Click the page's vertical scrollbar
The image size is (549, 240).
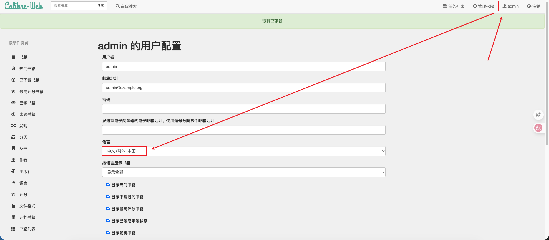tap(547, 86)
